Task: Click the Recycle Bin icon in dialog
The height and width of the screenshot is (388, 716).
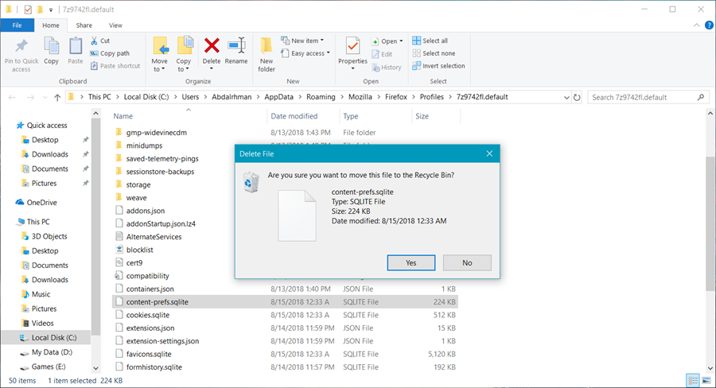Action: tap(251, 182)
